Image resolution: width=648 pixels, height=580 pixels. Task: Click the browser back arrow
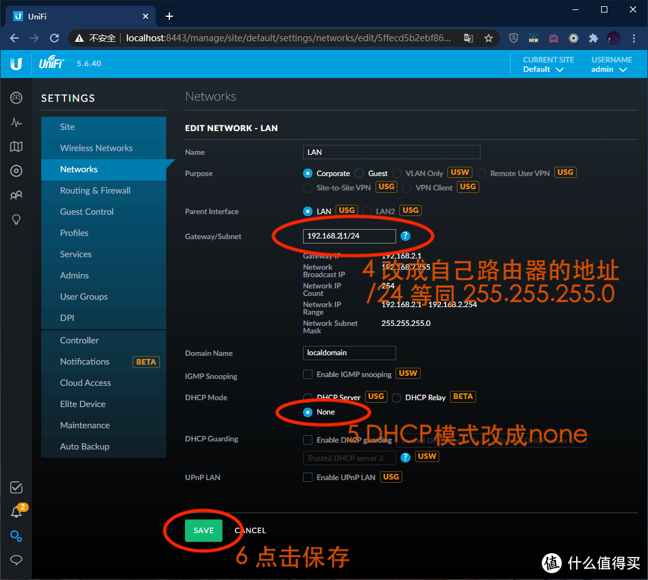[14, 38]
